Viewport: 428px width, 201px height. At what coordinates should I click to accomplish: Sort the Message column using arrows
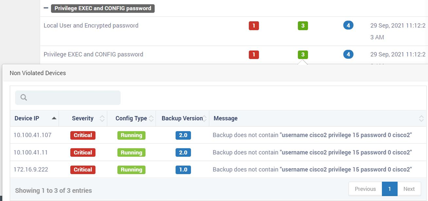[x=422, y=118]
